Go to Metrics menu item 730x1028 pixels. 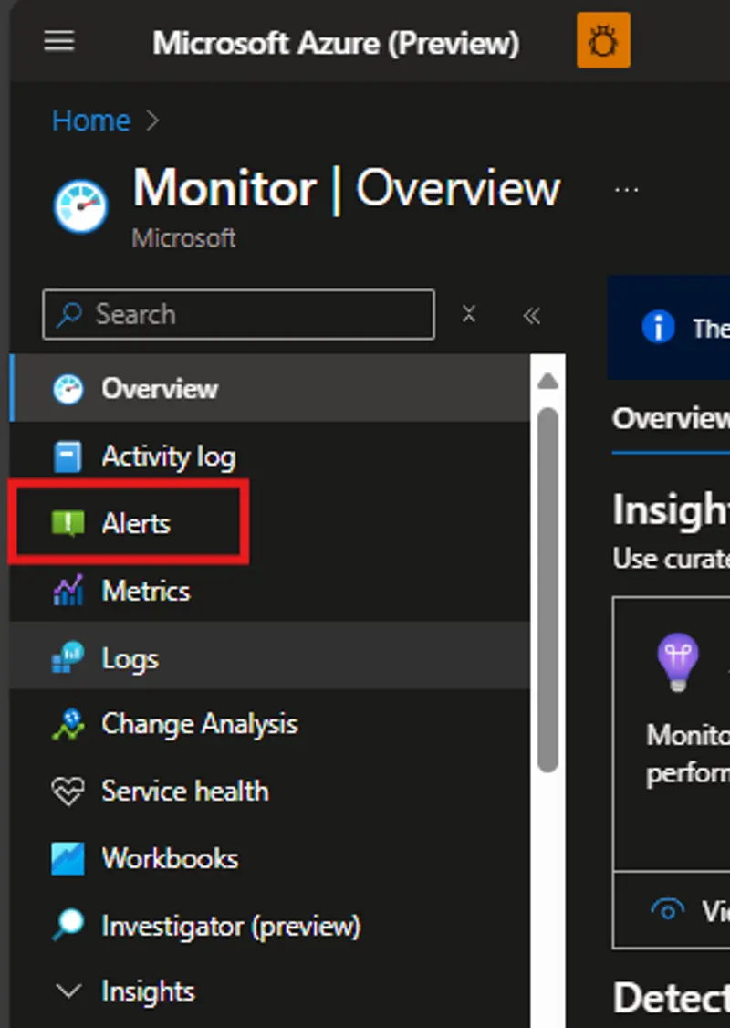point(270,591)
